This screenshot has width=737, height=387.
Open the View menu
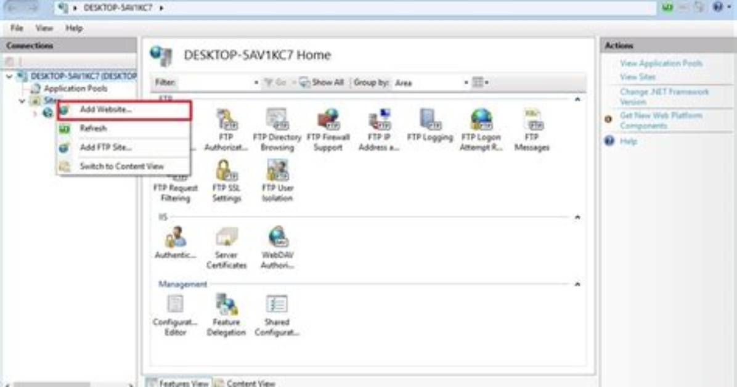tap(44, 28)
